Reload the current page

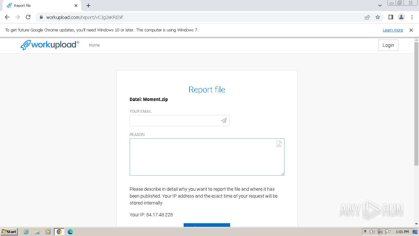28,17
